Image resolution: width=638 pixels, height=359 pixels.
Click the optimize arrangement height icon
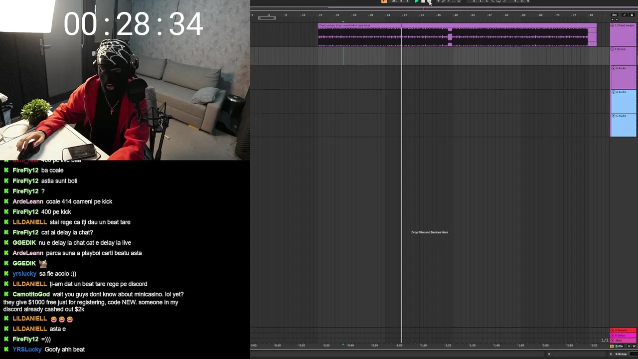(x=625, y=15)
